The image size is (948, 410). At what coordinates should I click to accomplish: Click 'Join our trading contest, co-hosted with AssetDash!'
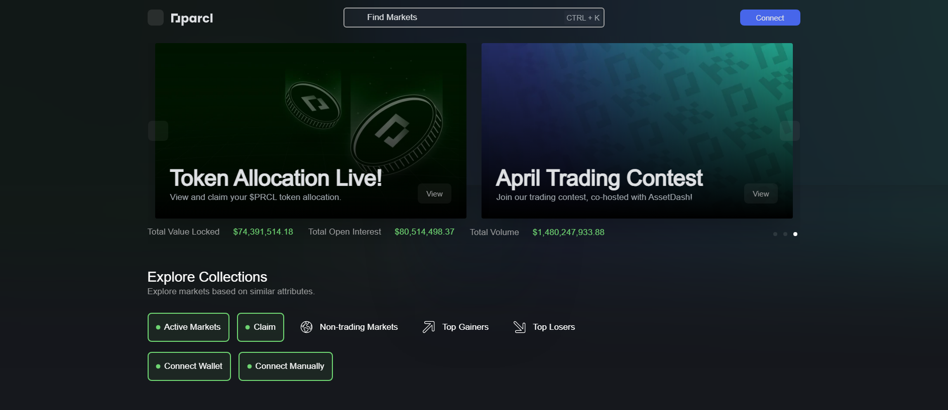click(x=595, y=197)
